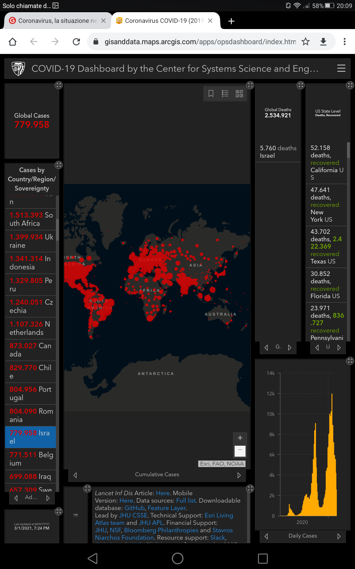The height and width of the screenshot is (569, 355).
Task: Show previous chart before Daily Cases
Action: tap(266, 536)
